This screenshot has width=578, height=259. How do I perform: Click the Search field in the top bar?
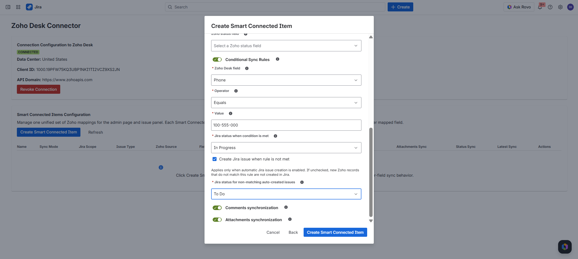tap(275, 7)
